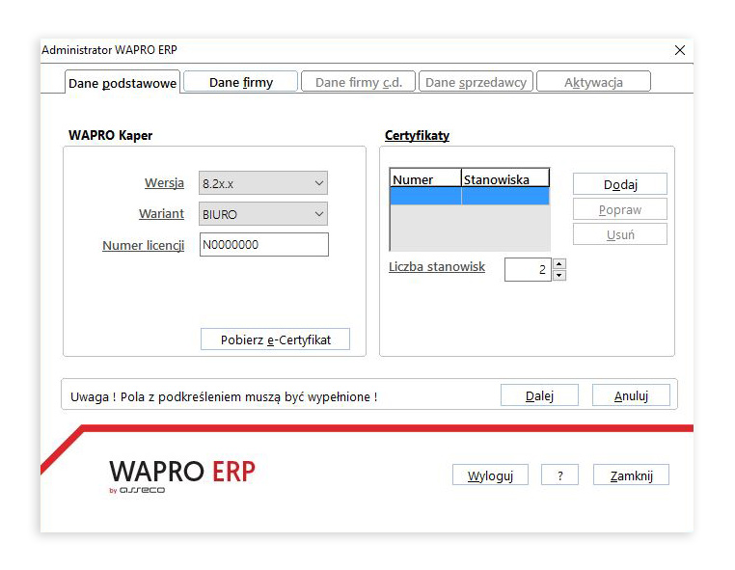Image resolution: width=735 pixels, height=570 pixels.
Task: Click the Zamknij button
Action: pyautogui.click(x=631, y=475)
